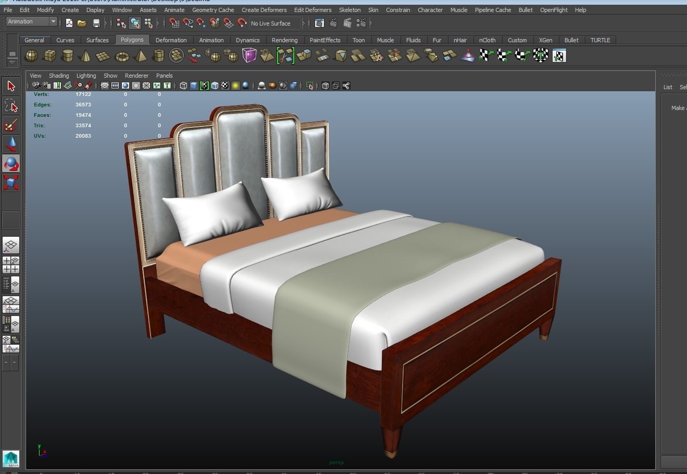Toggle the viewport film gate icon
Image resolution: width=687 pixels, height=474 pixels.
tap(115, 86)
